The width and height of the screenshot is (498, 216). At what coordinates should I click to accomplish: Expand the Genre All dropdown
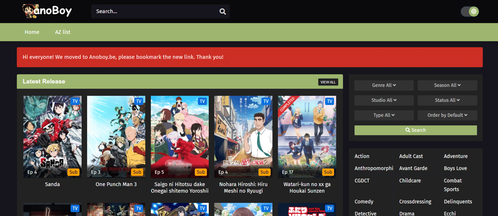tap(384, 85)
